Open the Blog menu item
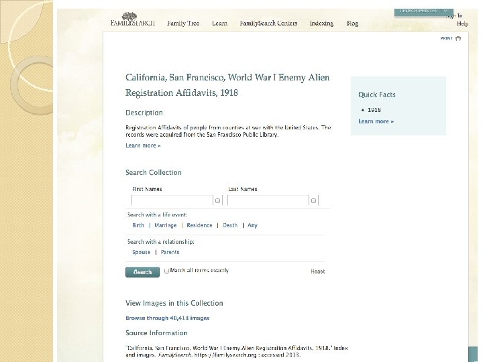The image size is (483, 362). (352, 23)
